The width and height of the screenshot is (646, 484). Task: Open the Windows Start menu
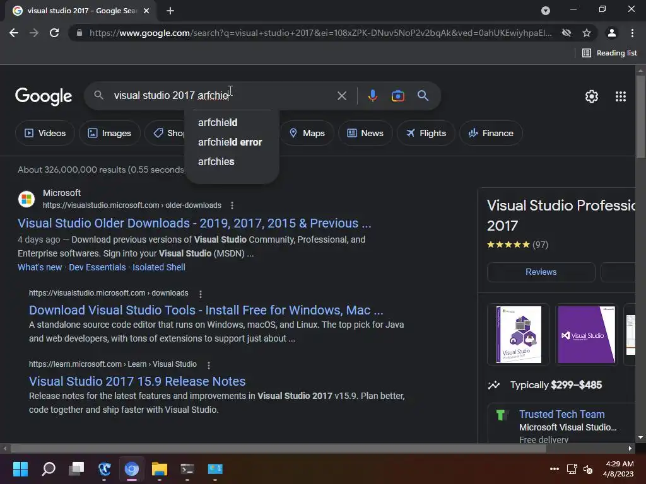20,469
